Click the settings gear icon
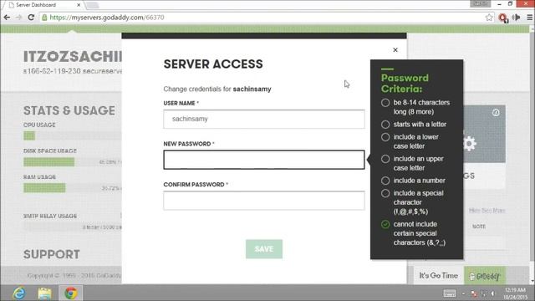 tap(470, 144)
